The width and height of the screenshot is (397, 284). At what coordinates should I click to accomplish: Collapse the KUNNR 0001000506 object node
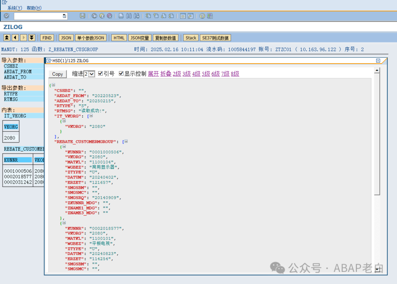point(64,146)
